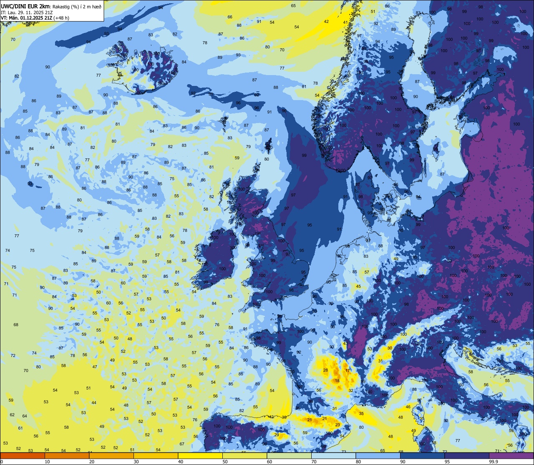Select the 60–70 pale green legend swatch
The image size is (534, 465).
tap(289, 455)
